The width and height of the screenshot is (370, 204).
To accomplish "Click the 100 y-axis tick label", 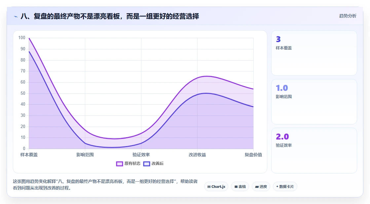I will click(22, 38).
